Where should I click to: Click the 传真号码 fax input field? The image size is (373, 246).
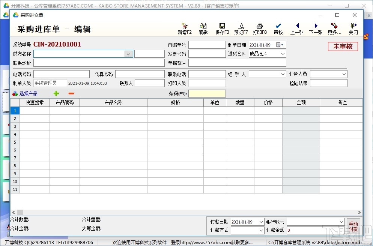coord(140,74)
